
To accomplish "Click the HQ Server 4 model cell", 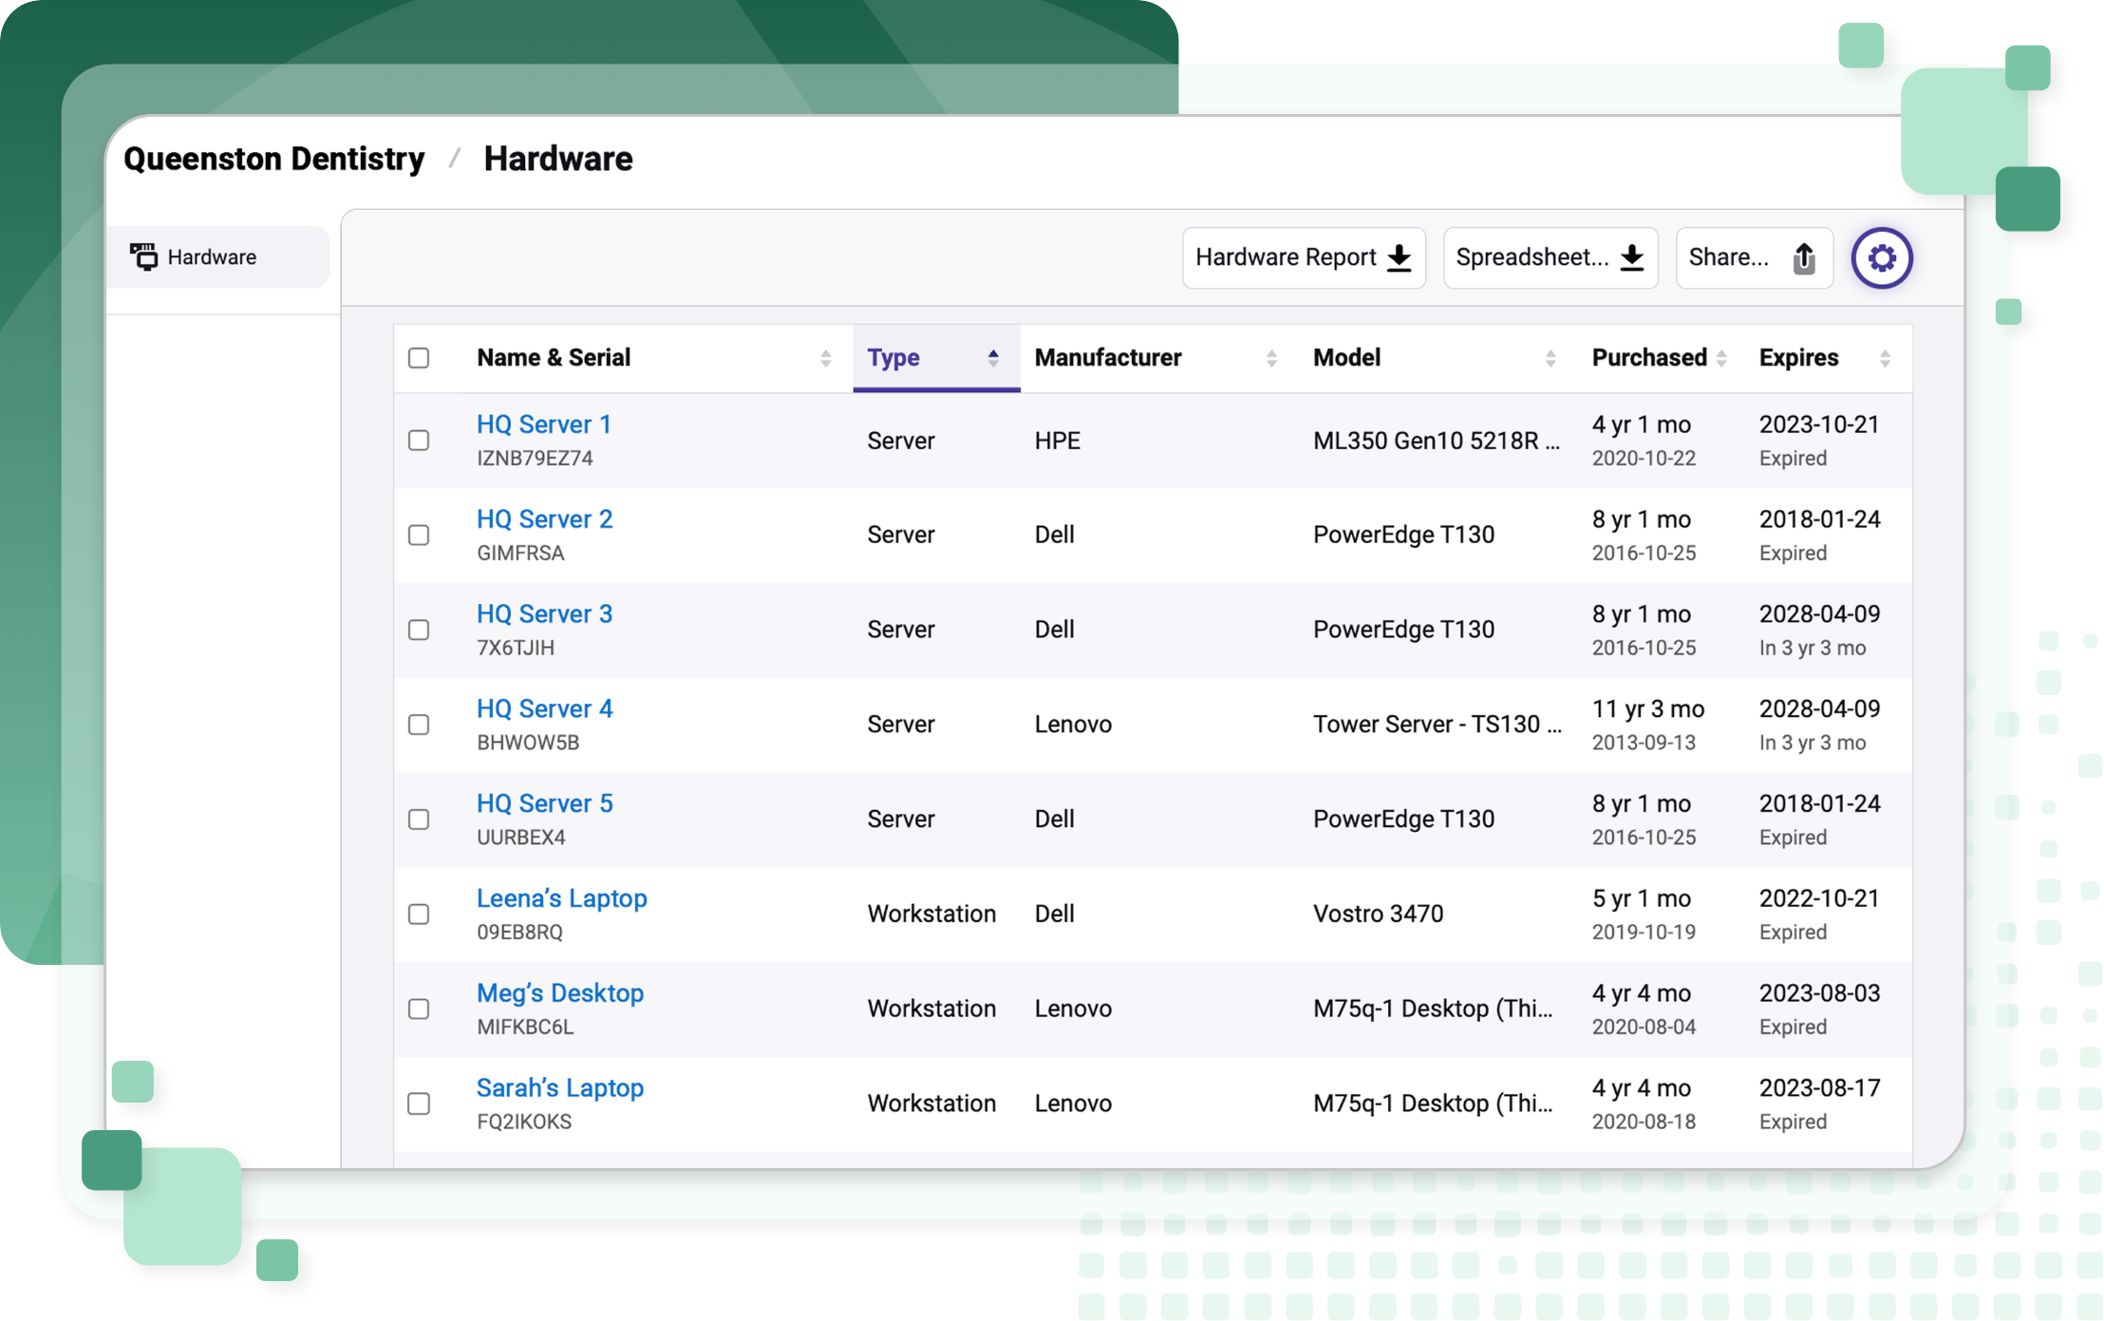I will pos(1436,725).
